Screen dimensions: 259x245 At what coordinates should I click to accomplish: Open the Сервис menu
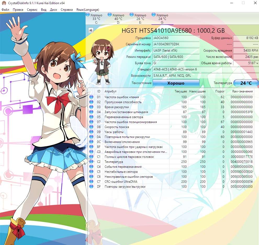[32, 10]
